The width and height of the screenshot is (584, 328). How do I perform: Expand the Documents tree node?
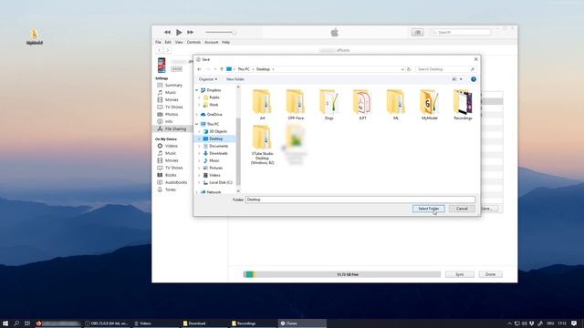pos(200,146)
